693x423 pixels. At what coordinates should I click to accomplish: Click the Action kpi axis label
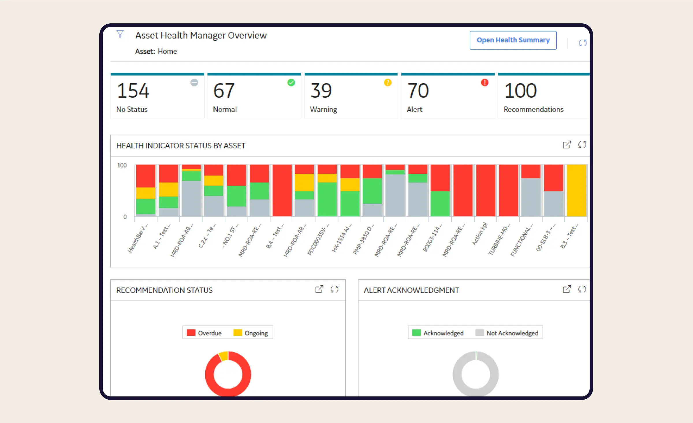tap(480, 234)
